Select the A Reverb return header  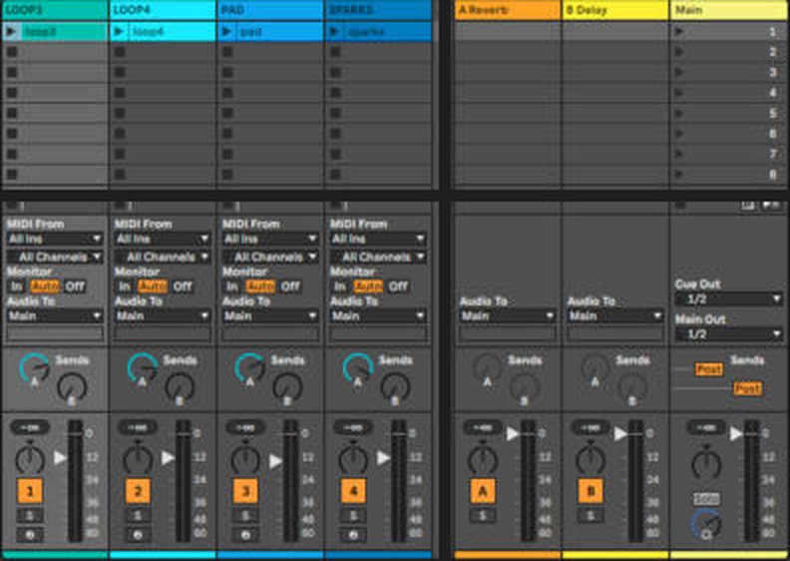pyautogui.click(x=508, y=10)
